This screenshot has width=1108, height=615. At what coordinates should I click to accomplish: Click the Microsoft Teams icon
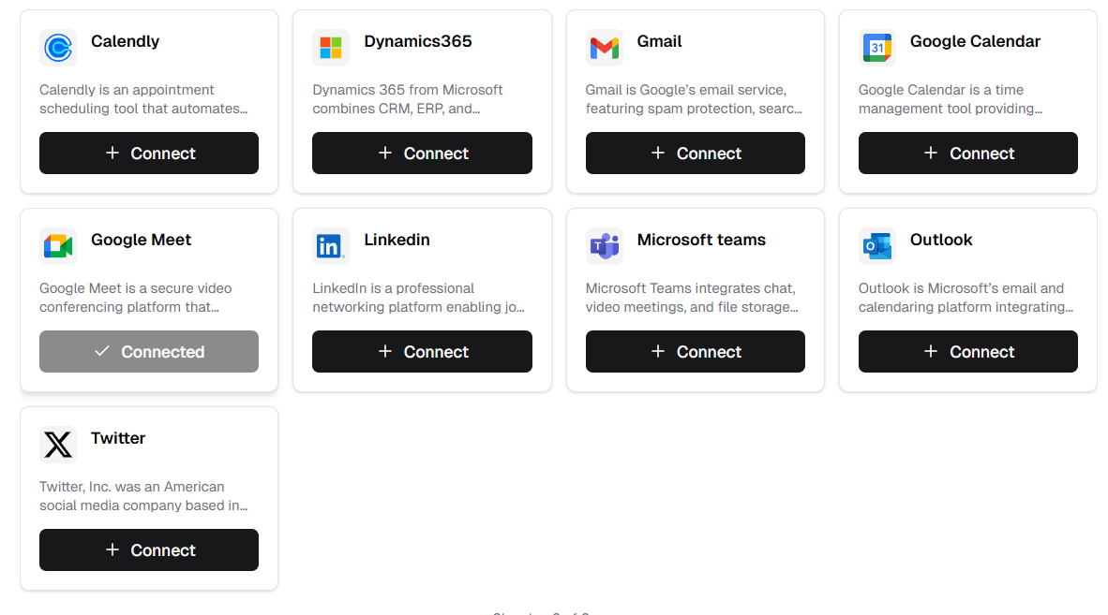pyautogui.click(x=604, y=246)
